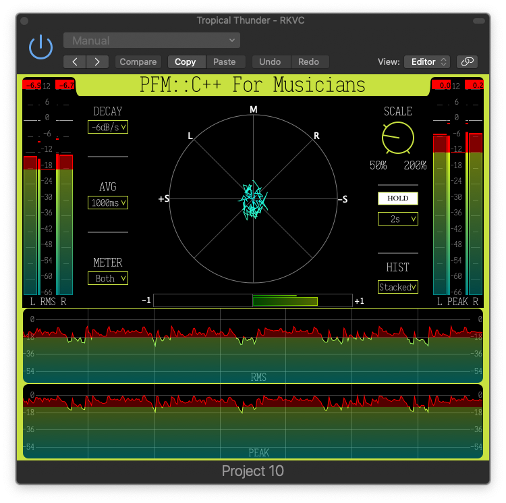Click the SCALE rotary knob
The width and height of the screenshot is (506, 503).
pos(398,138)
